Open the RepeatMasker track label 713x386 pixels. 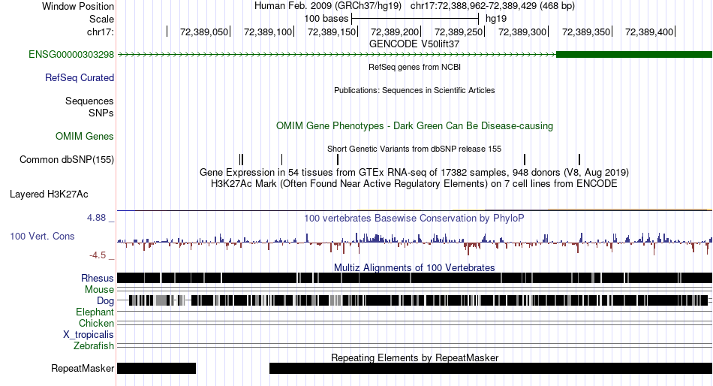pos(83,368)
